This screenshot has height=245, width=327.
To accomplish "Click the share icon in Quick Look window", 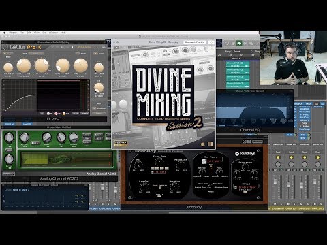I will (x=211, y=42).
